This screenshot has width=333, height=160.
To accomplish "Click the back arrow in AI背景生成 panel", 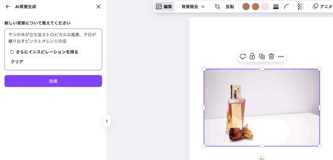I will 8,6.
